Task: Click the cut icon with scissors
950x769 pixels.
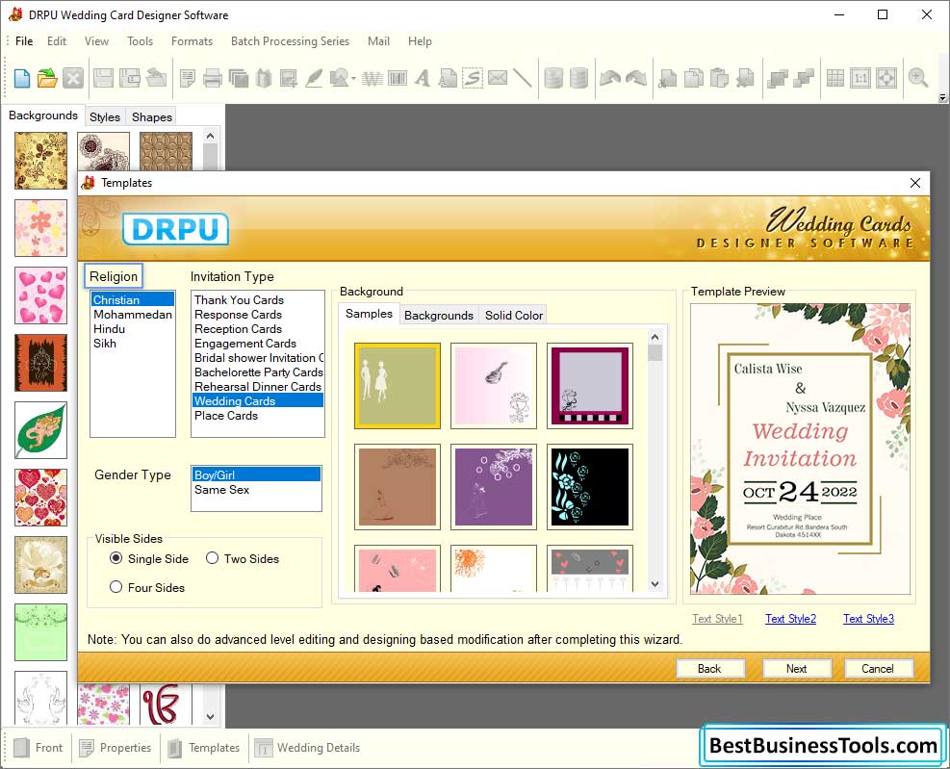Action: (x=668, y=78)
